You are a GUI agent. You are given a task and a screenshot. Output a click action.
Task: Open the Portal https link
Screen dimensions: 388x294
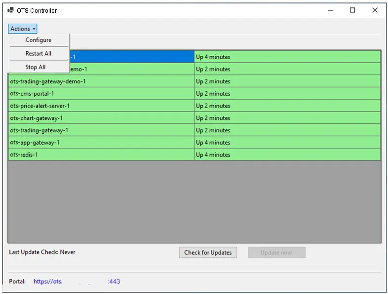(77, 282)
